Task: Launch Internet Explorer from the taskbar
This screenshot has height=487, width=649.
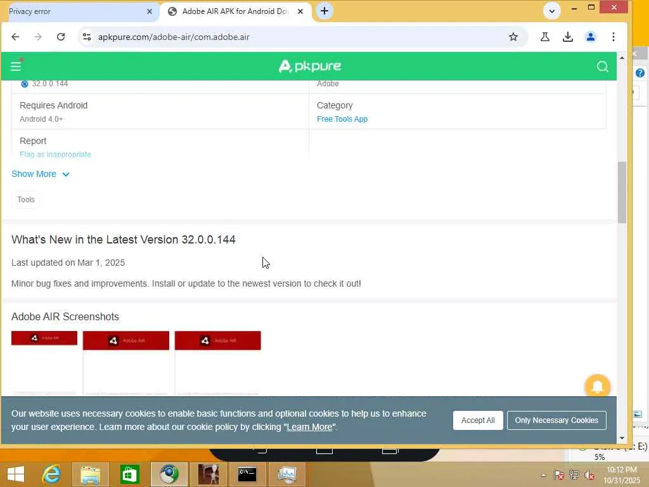Action: point(51,474)
